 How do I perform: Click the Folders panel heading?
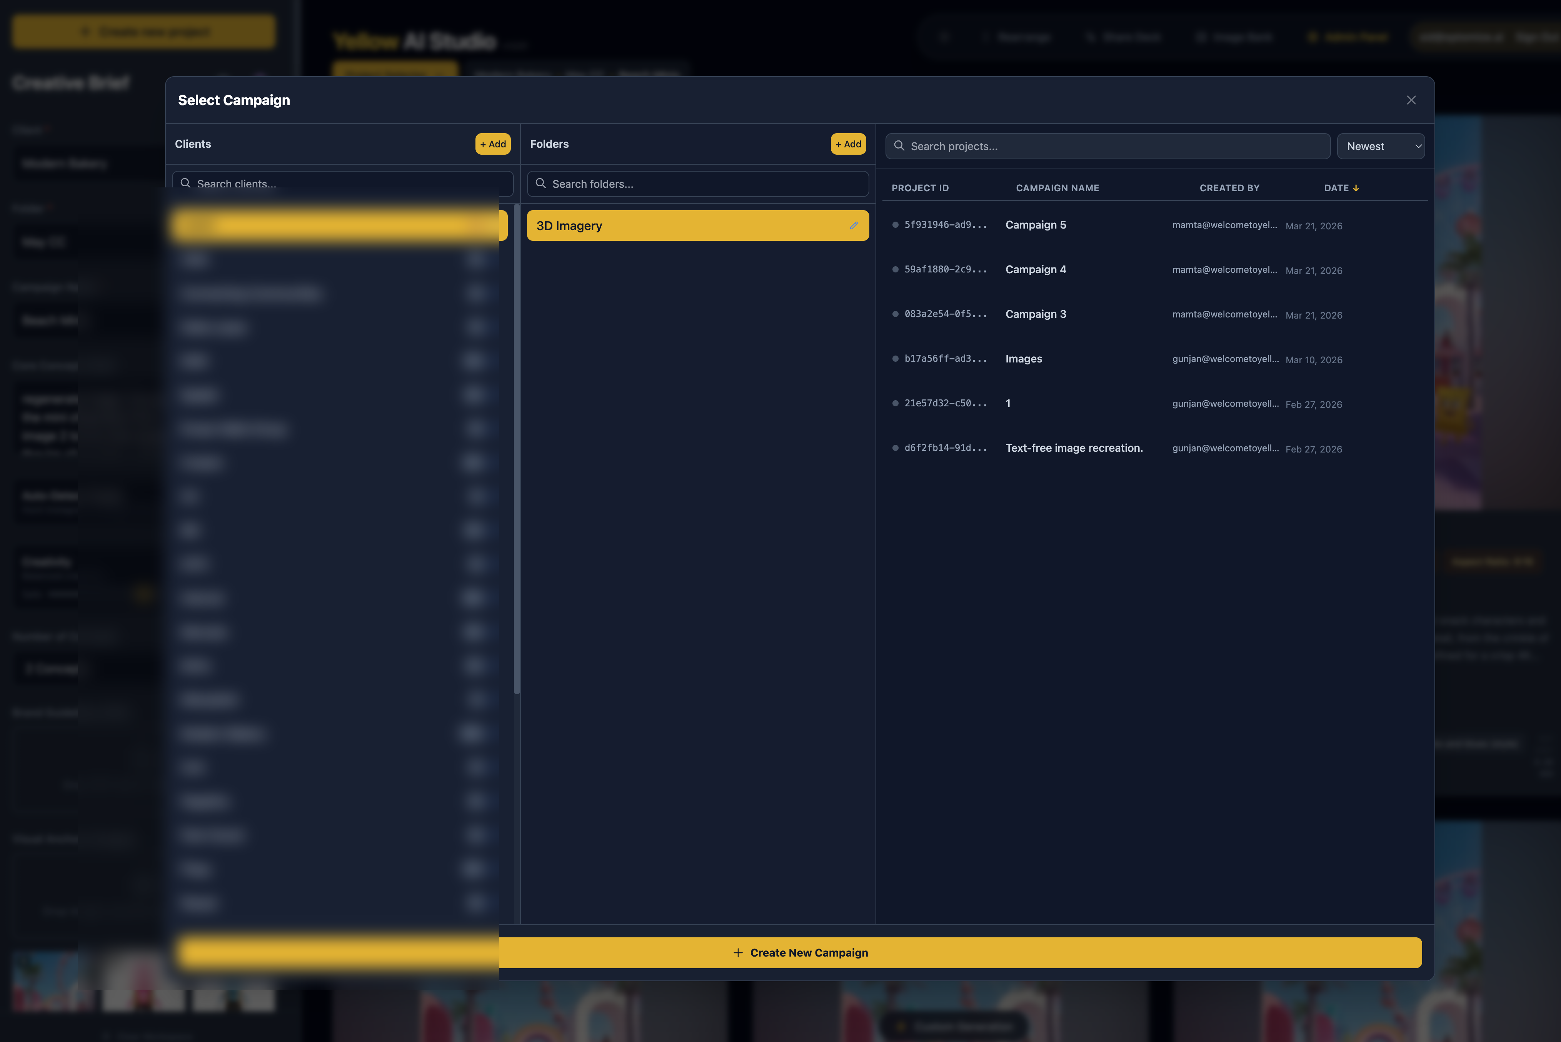[549, 144]
